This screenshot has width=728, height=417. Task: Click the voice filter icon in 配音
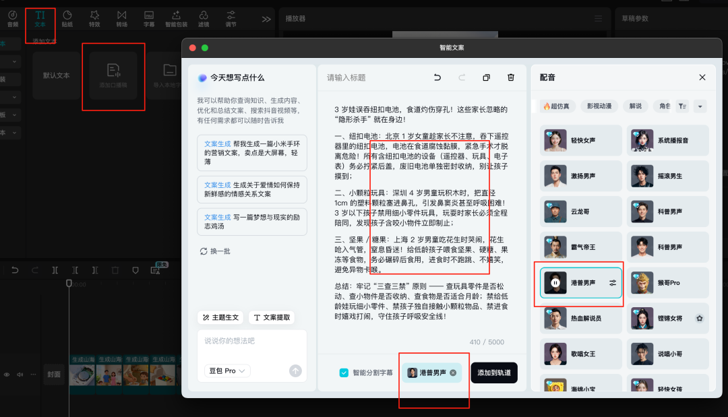pyautogui.click(x=682, y=106)
